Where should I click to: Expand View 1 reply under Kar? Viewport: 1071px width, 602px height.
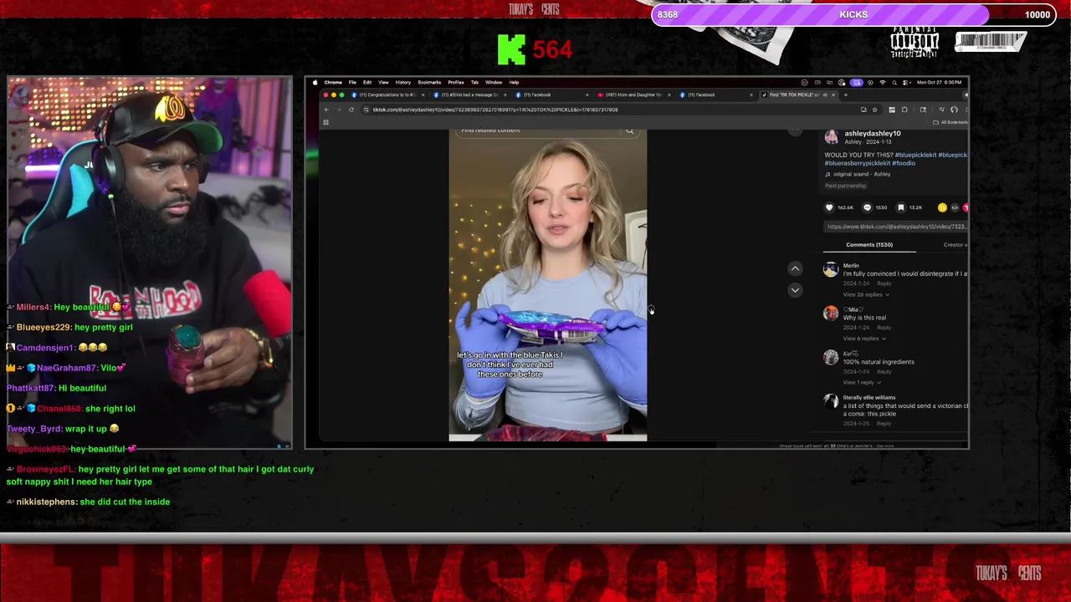pyautogui.click(x=862, y=382)
